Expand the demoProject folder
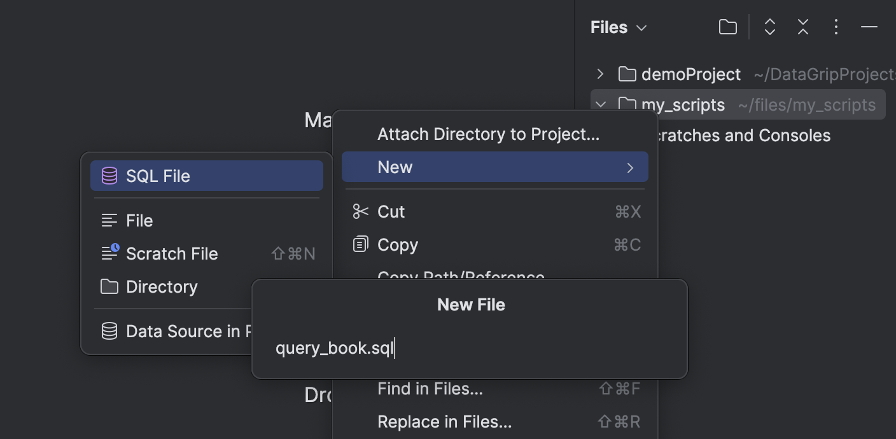The width and height of the screenshot is (896, 439). (x=599, y=74)
